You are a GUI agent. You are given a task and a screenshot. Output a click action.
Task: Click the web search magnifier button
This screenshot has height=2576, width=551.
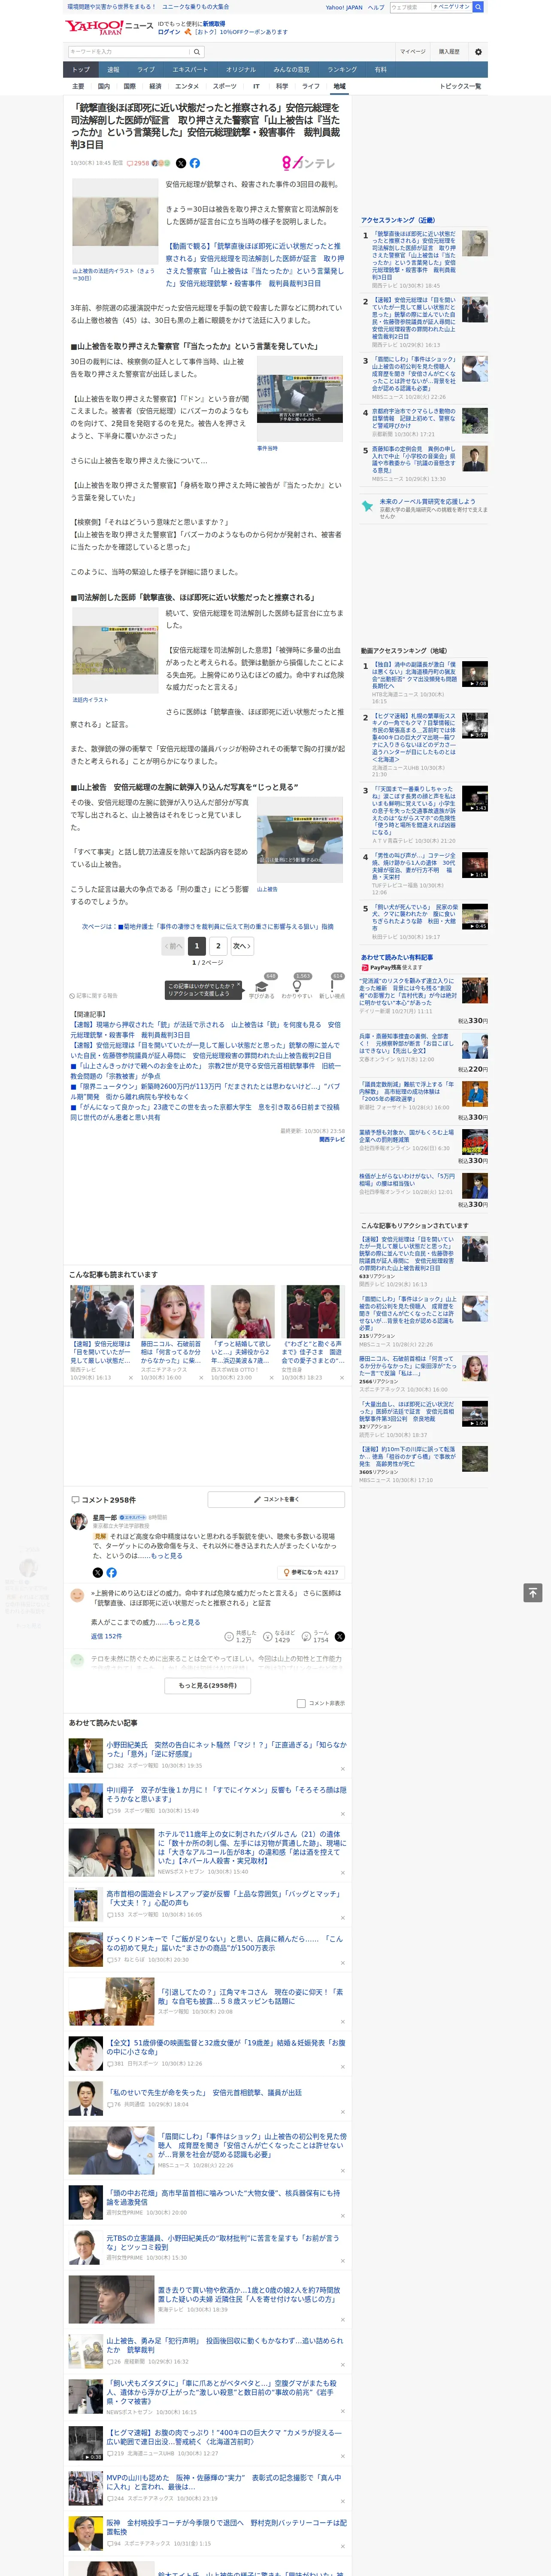click(x=478, y=7)
